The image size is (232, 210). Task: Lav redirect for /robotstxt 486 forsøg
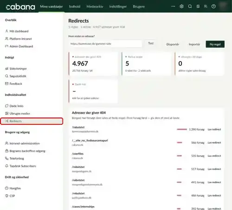point(214,196)
